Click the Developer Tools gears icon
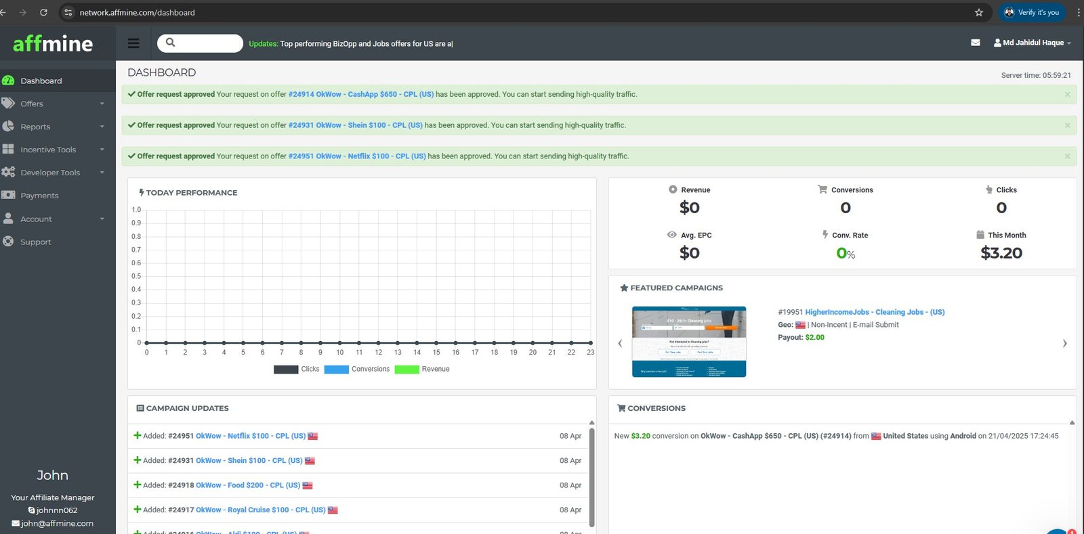Screen dimensions: 1084x534 (8, 172)
